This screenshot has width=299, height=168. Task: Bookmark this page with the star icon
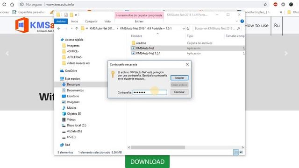coord(265,4)
